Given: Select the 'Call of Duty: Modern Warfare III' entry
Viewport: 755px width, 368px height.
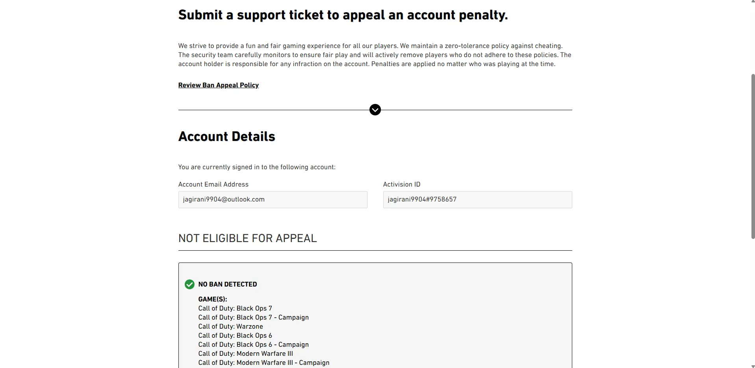Looking at the screenshot, I should click(245, 353).
